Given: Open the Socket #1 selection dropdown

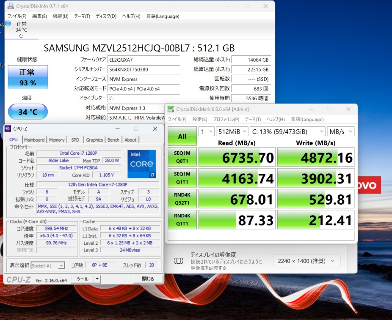Looking at the screenshot, I should point(48,265).
